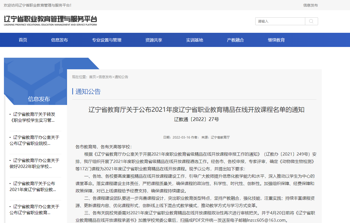Click the 信息发布 link in top bar
The width and height of the screenshot is (350, 223).
[x=310, y=5]
